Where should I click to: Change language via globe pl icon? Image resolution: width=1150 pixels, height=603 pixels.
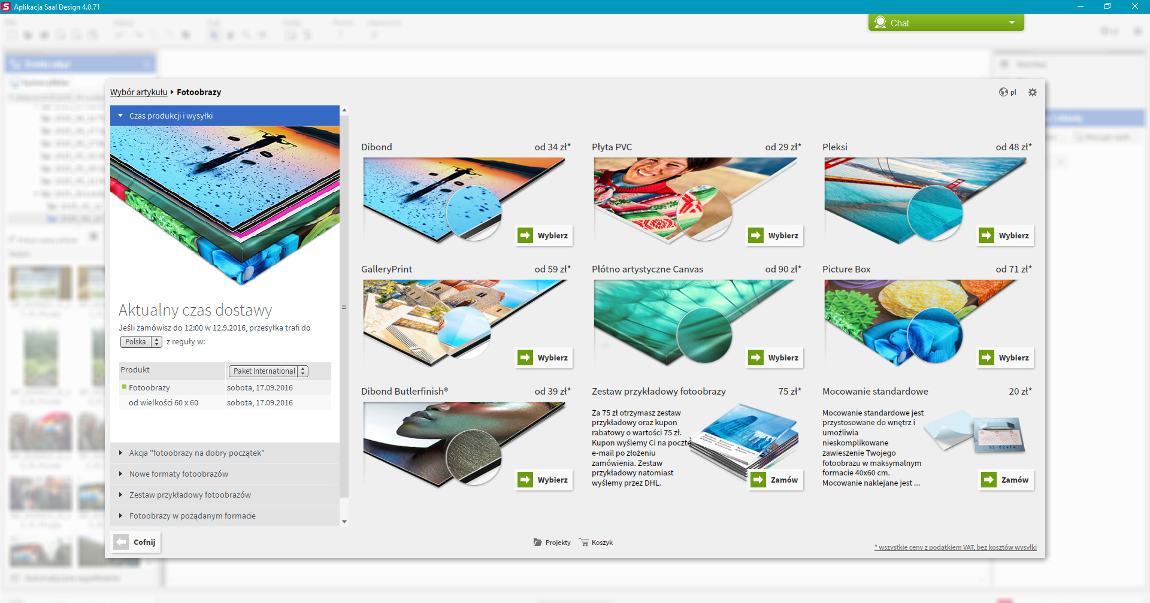pyautogui.click(x=1007, y=92)
